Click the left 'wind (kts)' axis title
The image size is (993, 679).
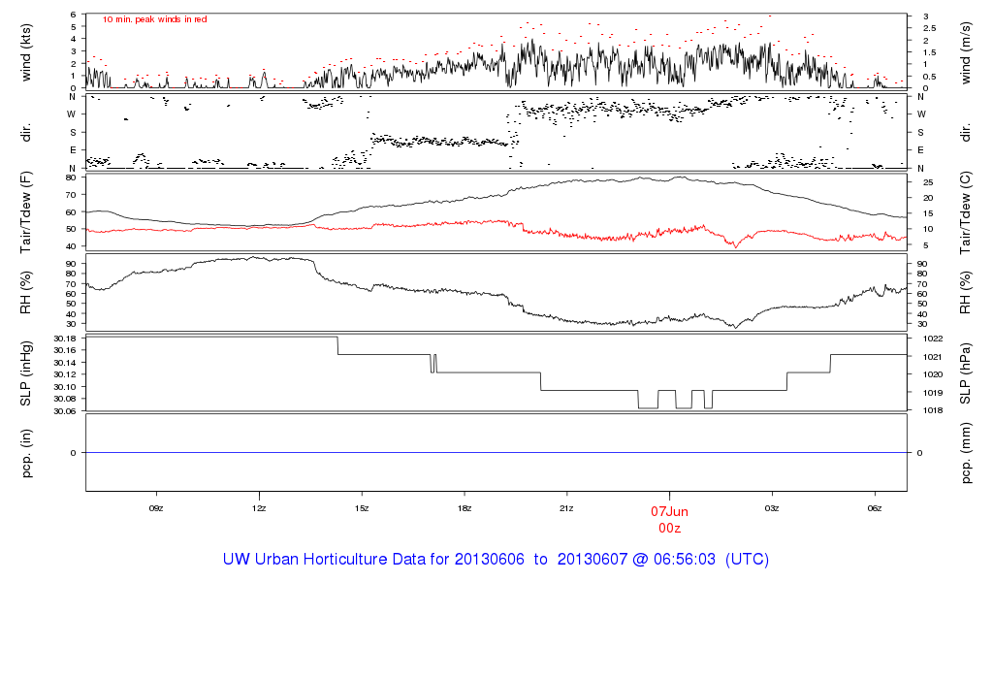click(26, 52)
